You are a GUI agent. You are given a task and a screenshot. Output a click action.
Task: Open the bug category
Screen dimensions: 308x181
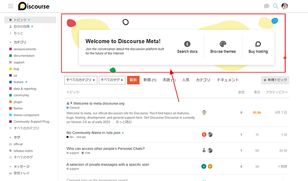16,68
